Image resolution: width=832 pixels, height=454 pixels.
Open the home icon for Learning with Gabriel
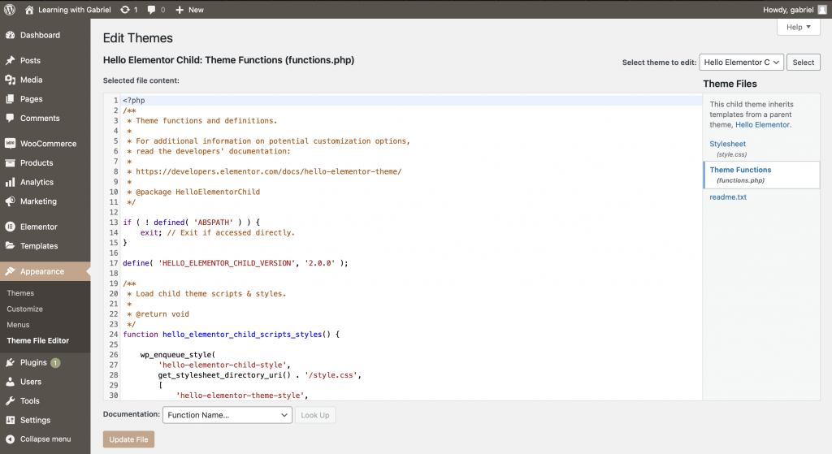(29, 10)
